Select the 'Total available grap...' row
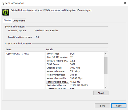128x110 pixels. [x=75, y=82]
